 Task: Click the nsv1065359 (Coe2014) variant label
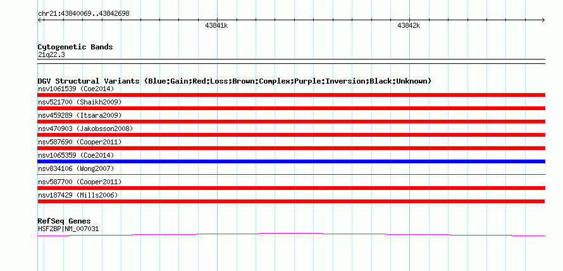click(x=76, y=155)
